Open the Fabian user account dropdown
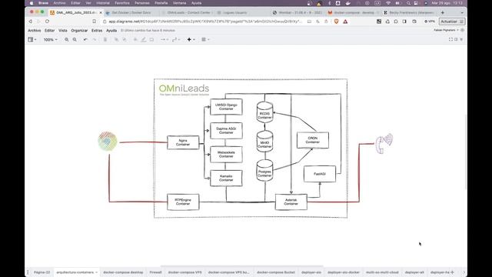Screen dimensions: 492x277 click(x=446, y=30)
